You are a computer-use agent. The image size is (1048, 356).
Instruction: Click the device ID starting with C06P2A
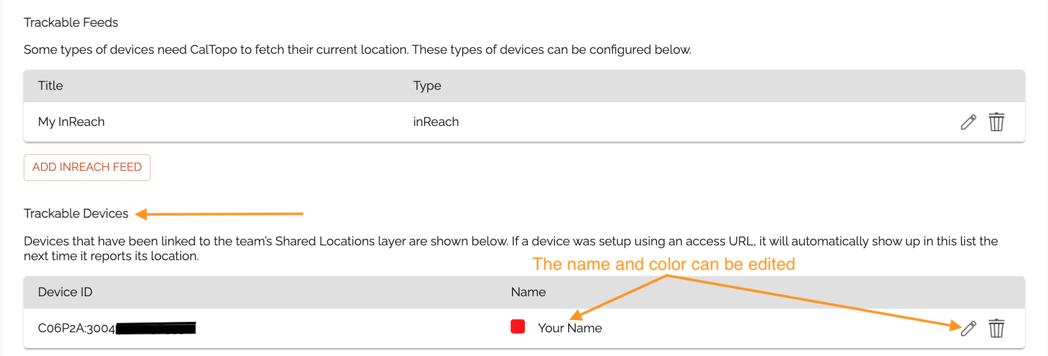pyautogui.click(x=77, y=326)
